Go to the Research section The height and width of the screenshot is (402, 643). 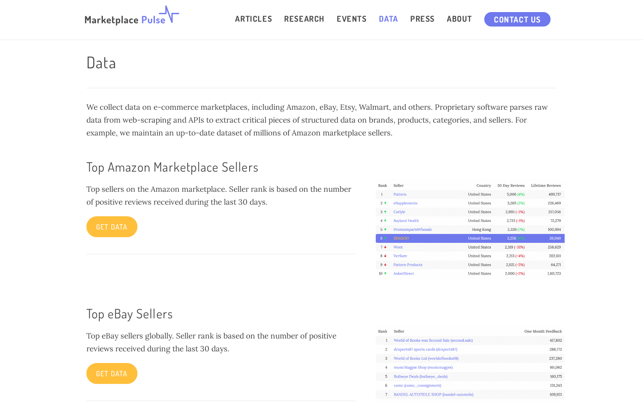pyautogui.click(x=304, y=19)
